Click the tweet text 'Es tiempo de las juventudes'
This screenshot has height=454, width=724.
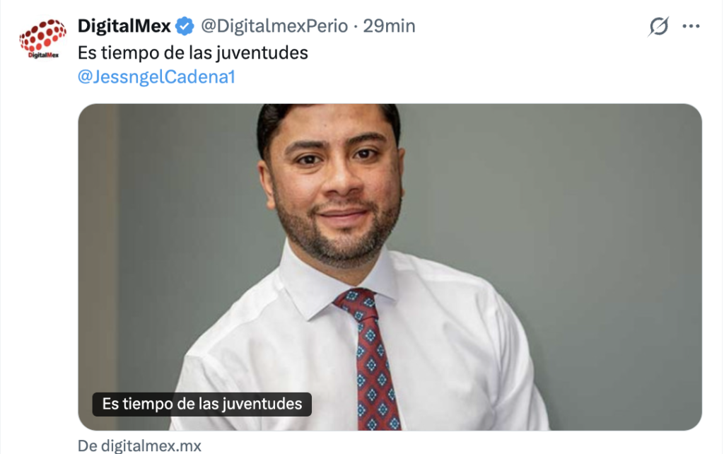click(x=192, y=52)
